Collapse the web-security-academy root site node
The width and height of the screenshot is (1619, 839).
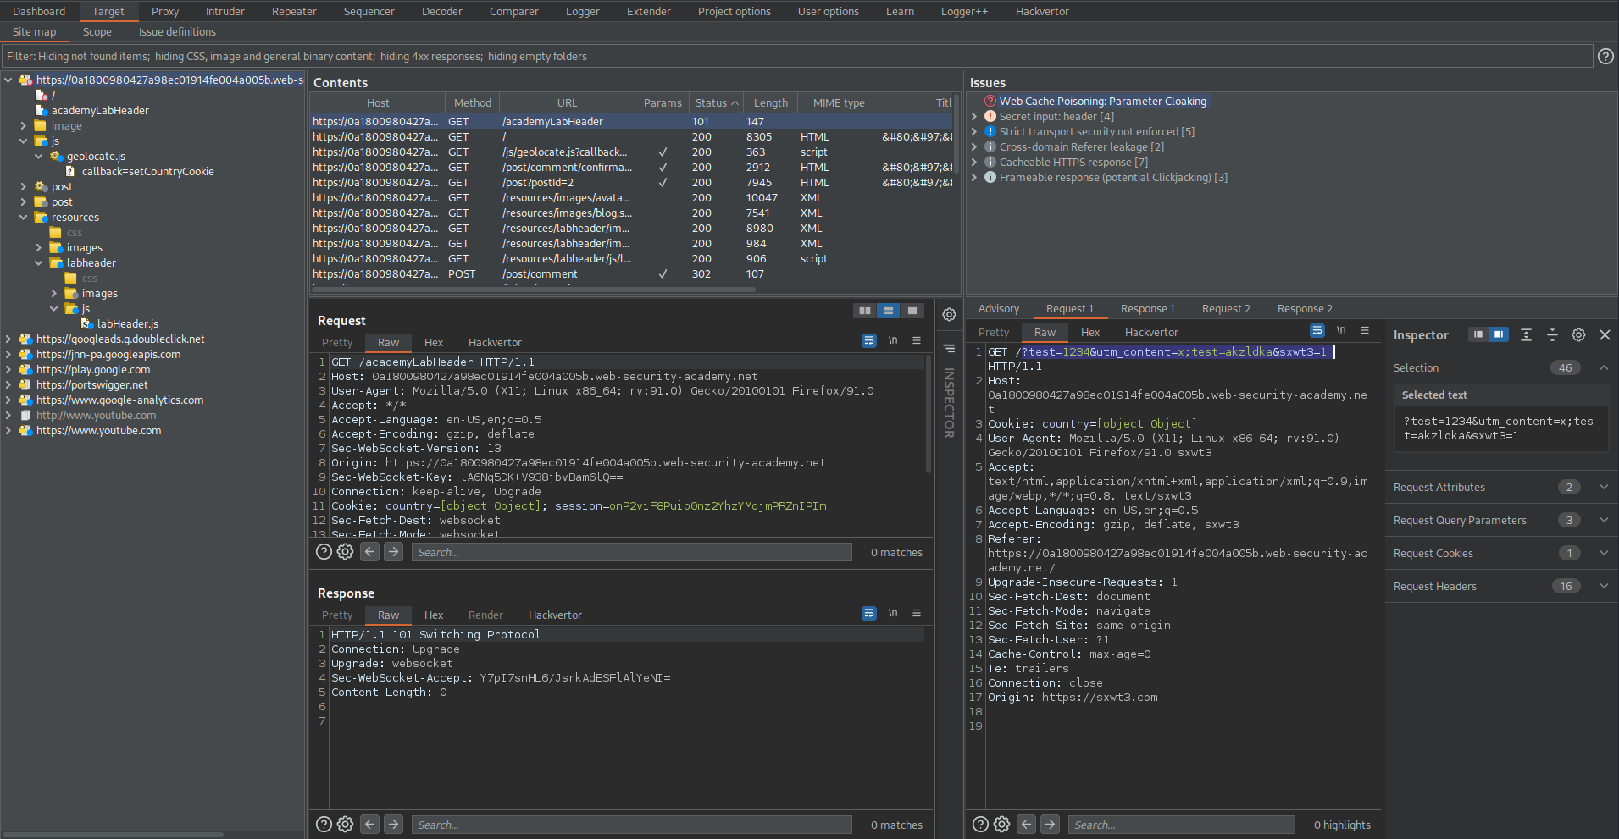pyautogui.click(x=8, y=80)
